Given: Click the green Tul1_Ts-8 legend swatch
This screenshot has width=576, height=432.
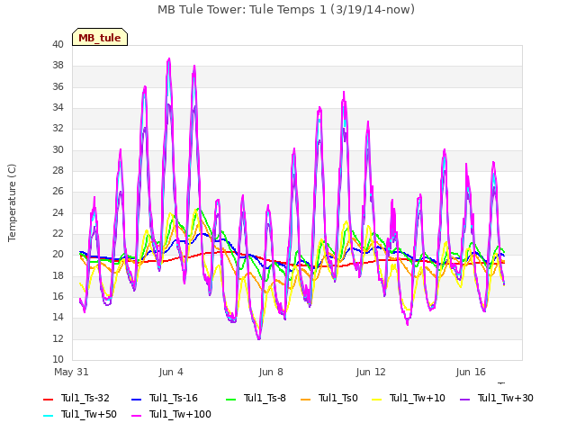Looking at the screenshot, I should coord(230,399).
